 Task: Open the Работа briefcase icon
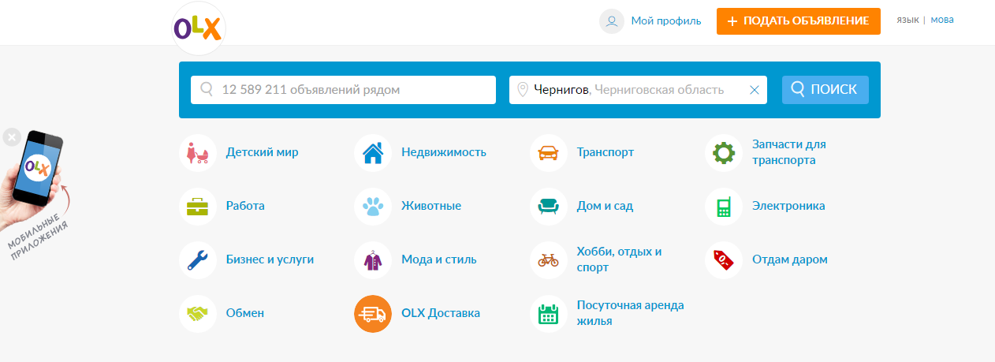pos(197,206)
